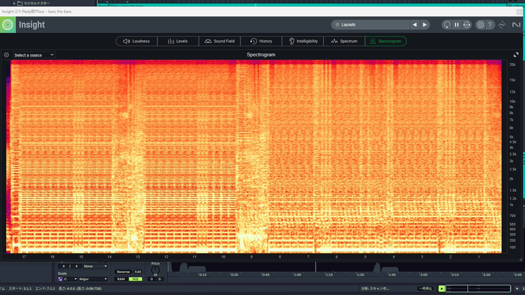The height and width of the screenshot is (295, 525).
Task: Click the スタート: 3.1.1 status text
Action: click(21, 288)
